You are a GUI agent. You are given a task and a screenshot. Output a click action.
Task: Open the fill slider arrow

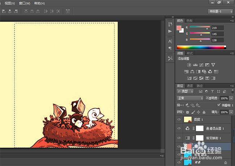tap(231, 112)
